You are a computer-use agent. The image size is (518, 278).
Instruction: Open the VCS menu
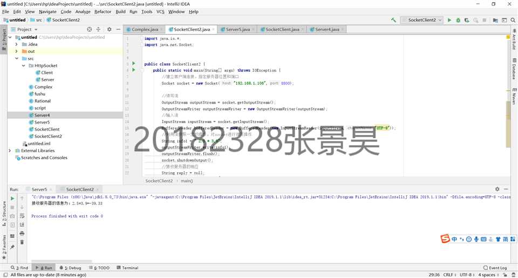pos(160,11)
